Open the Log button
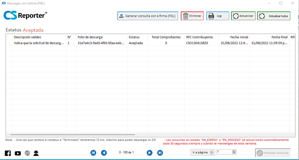Image resolution: width=299 pixels, height=160 pixels. tap(218, 16)
